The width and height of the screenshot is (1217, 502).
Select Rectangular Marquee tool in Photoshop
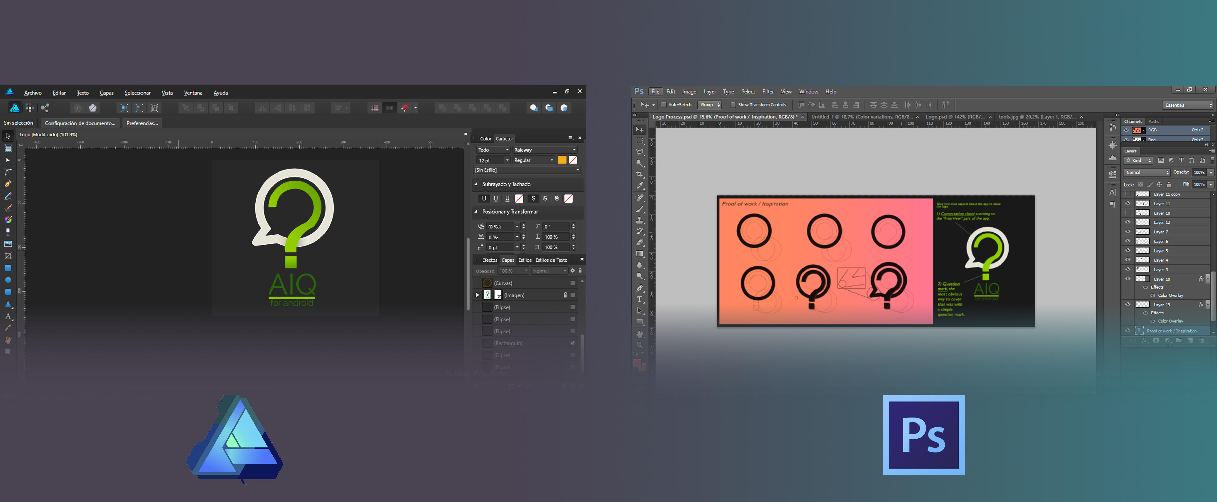coord(640,141)
